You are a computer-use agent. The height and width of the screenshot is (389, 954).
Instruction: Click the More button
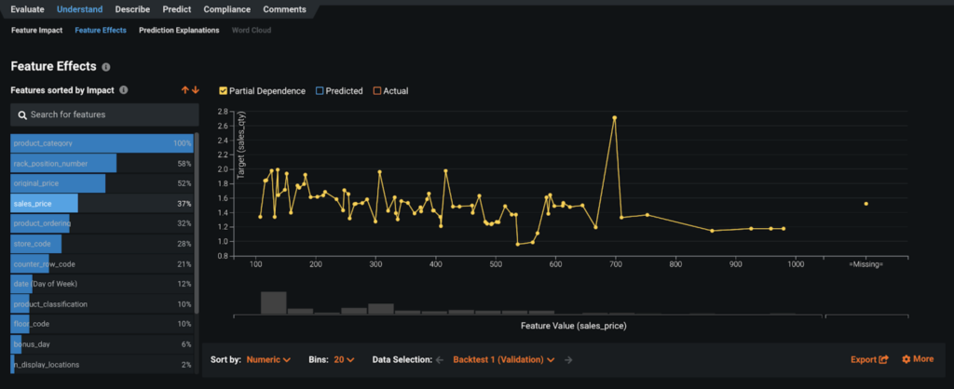tap(918, 359)
